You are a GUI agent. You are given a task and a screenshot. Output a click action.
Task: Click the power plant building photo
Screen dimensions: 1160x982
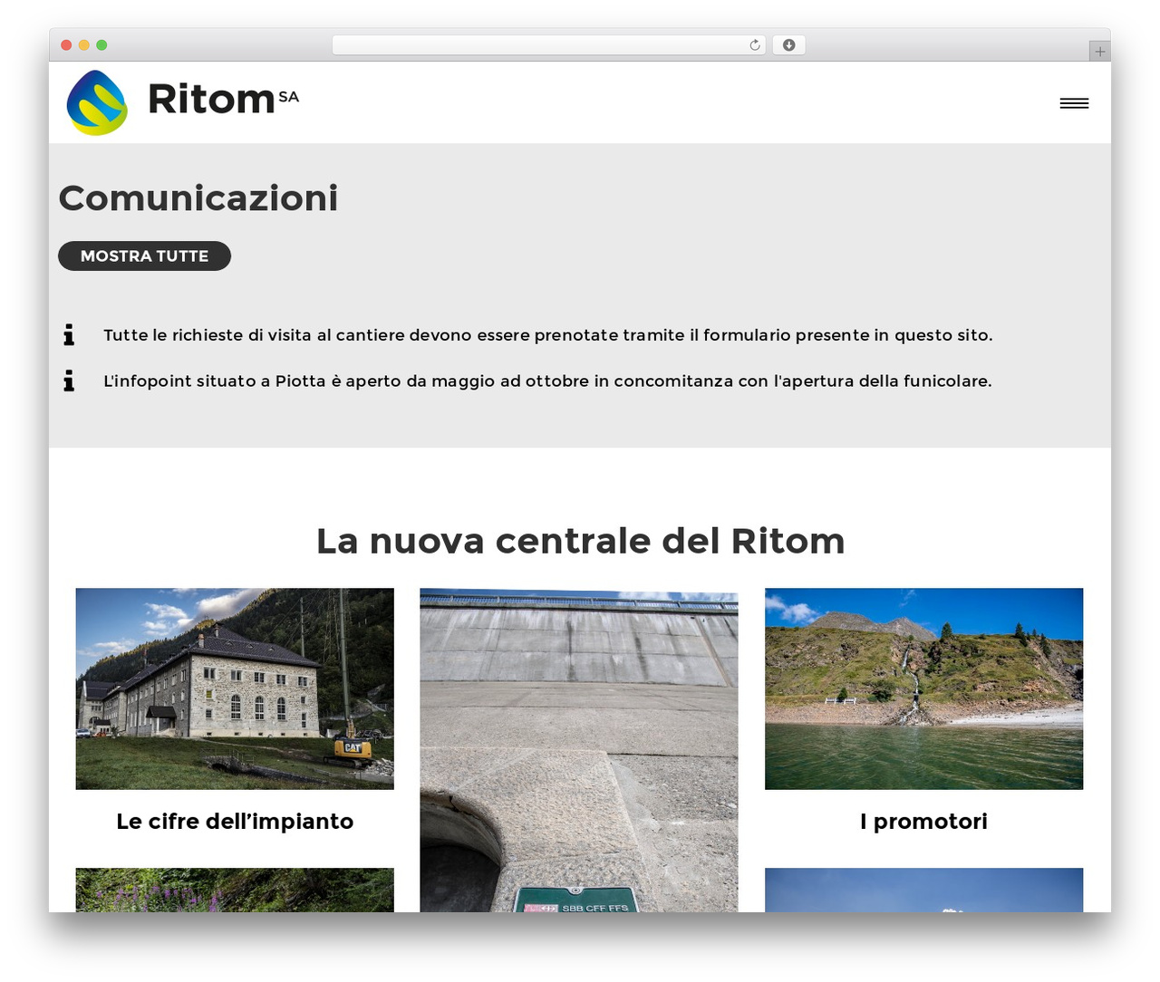coord(235,688)
